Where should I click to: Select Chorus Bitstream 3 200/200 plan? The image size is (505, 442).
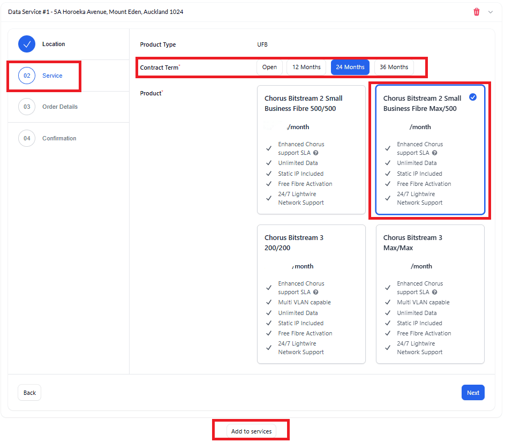click(311, 294)
